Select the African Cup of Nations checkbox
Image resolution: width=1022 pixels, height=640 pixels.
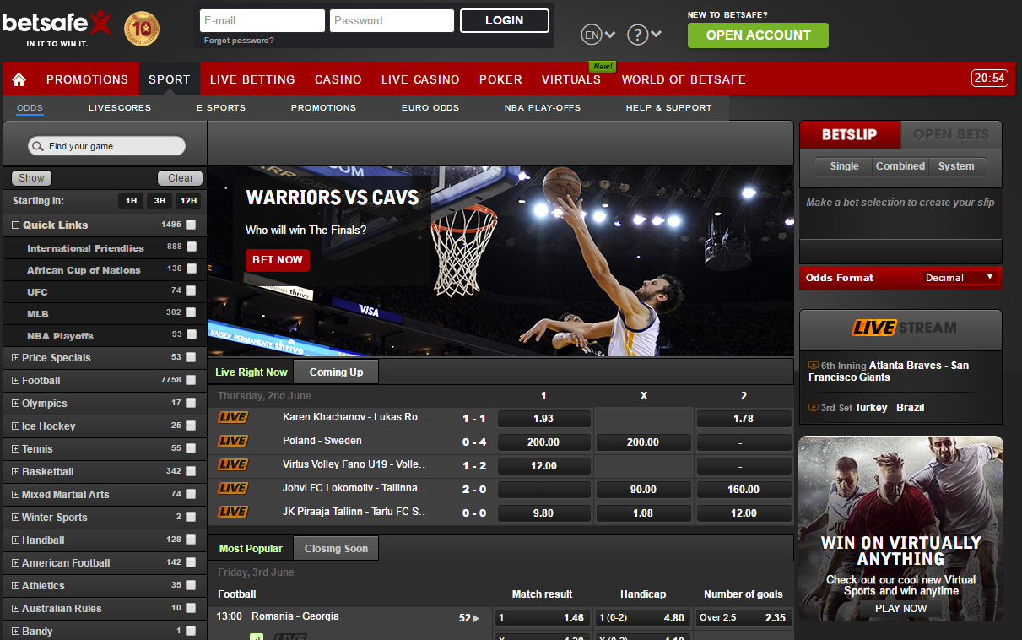pos(192,268)
